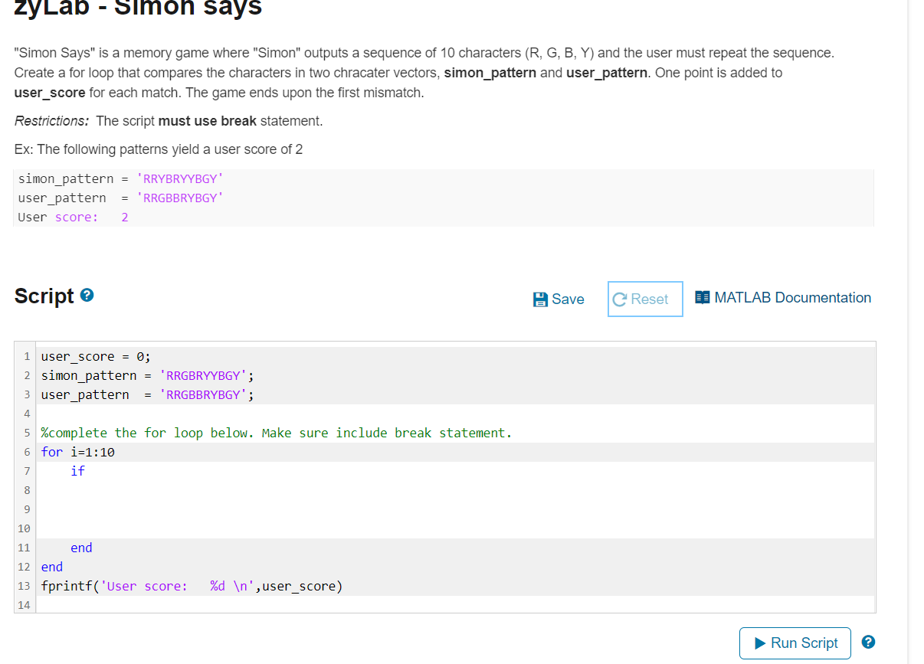Click the fprintf statement on line 13
The width and height of the screenshot is (924, 664).
192,586
